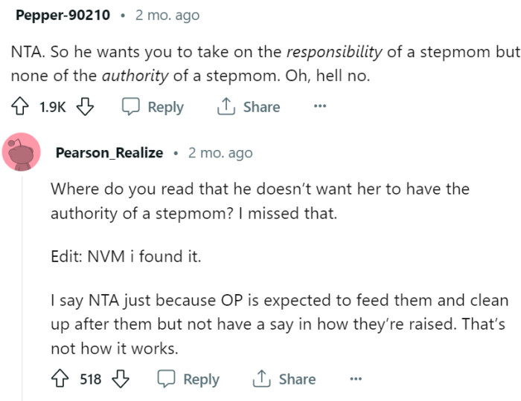The height and width of the screenshot is (401, 521).
Task: Open Pepper-90210's user profile
Action: [x=62, y=15]
